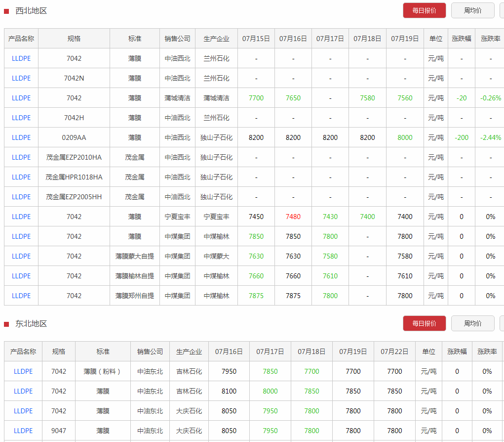504x442 pixels.
Task: Open LLDPE link for 茂金属EZP2005HH
Action: [x=21, y=197]
